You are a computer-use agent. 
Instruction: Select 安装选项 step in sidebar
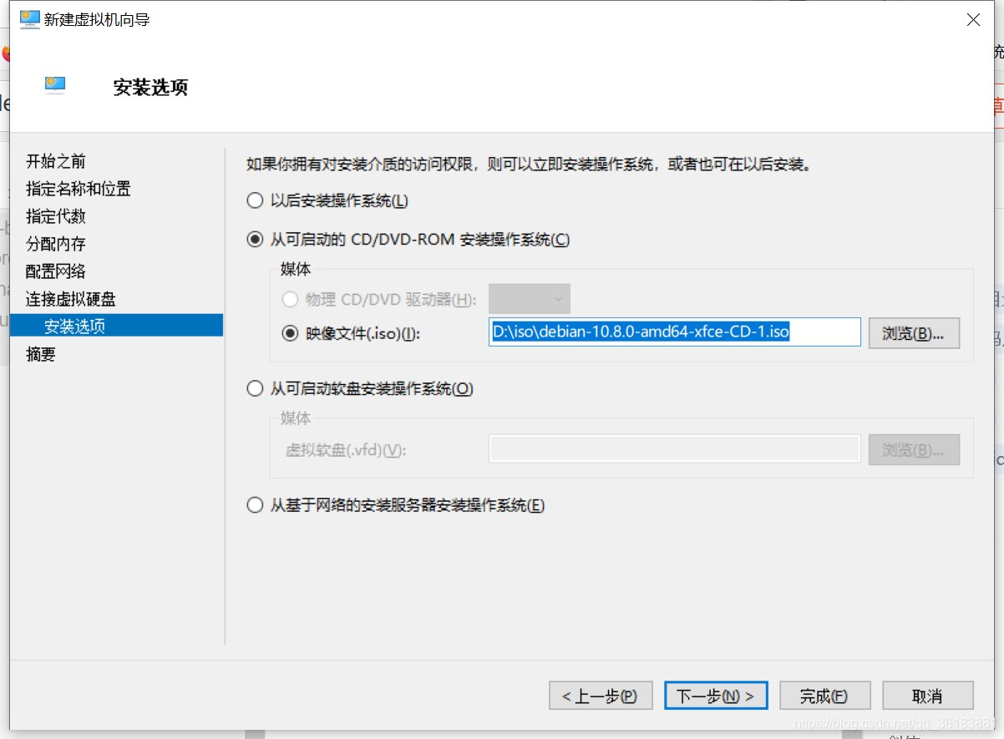pyautogui.click(x=116, y=326)
